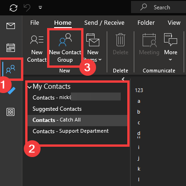Jump to contacts starting with b

[139, 112]
